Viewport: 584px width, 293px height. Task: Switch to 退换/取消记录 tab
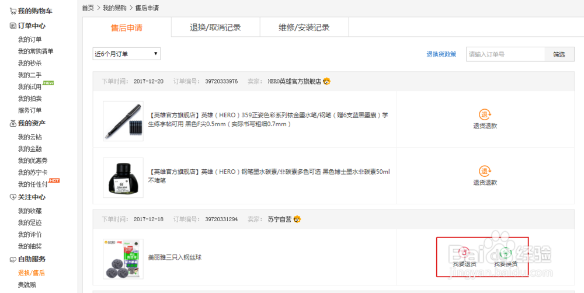(x=215, y=27)
